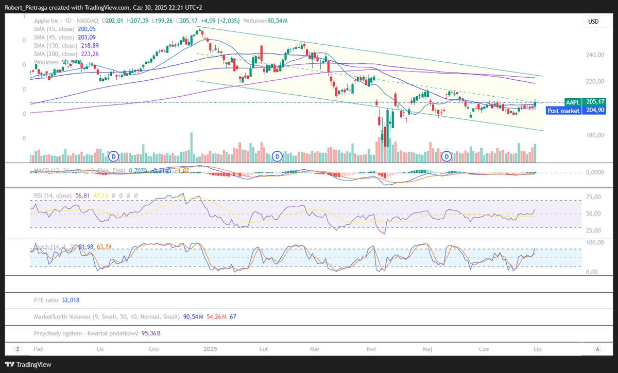The image size is (618, 373).
Task: Click the 'Cze' label on the time axis
Action: (x=484, y=349)
